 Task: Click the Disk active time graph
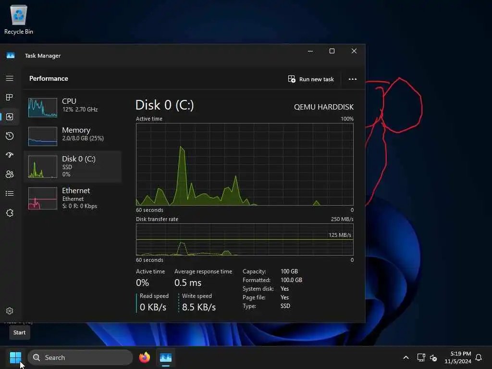[245, 164]
